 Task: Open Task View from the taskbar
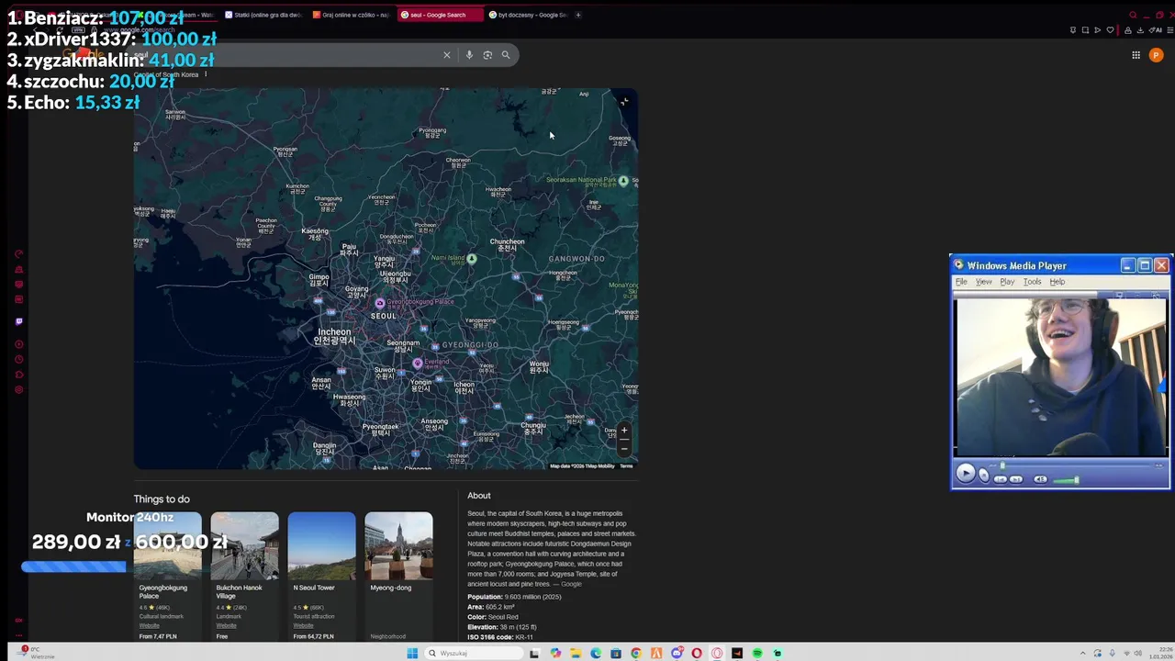point(534,654)
